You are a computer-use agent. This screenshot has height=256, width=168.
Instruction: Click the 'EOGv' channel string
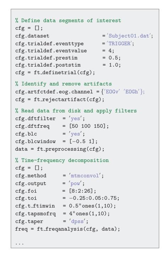click(113, 91)
